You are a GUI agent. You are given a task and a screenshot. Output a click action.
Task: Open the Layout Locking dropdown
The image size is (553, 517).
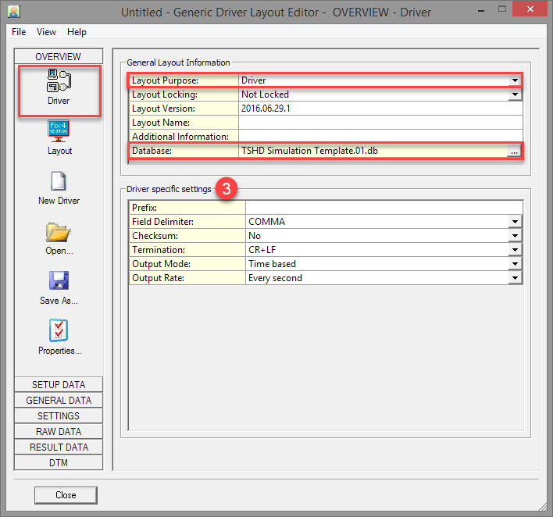coord(515,94)
